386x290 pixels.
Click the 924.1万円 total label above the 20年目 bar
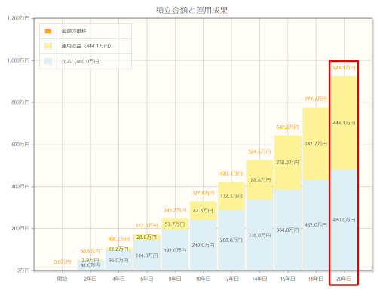(344, 68)
